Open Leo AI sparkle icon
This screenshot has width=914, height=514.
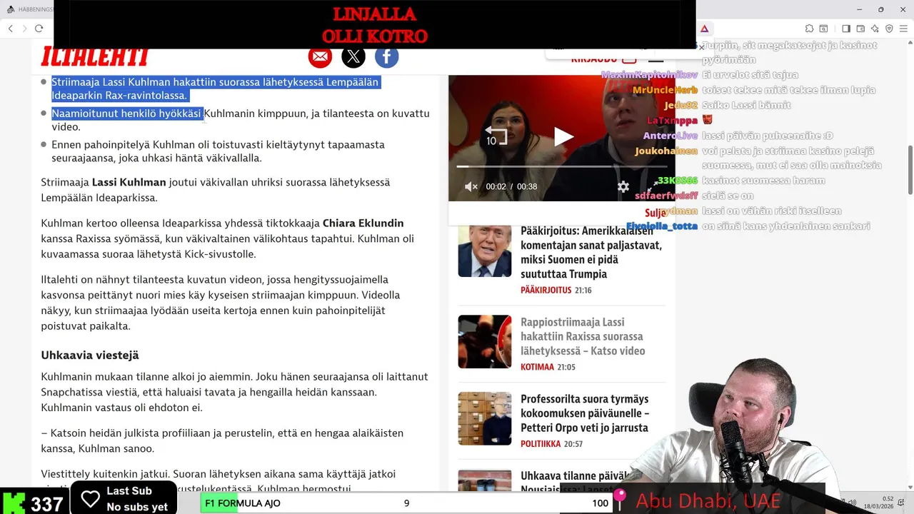coord(875,29)
